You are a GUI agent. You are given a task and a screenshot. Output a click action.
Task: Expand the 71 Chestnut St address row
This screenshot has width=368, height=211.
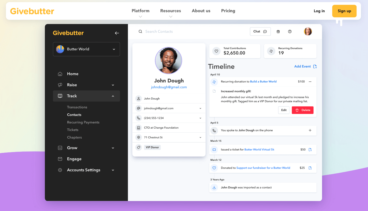[x=200, y=137]
